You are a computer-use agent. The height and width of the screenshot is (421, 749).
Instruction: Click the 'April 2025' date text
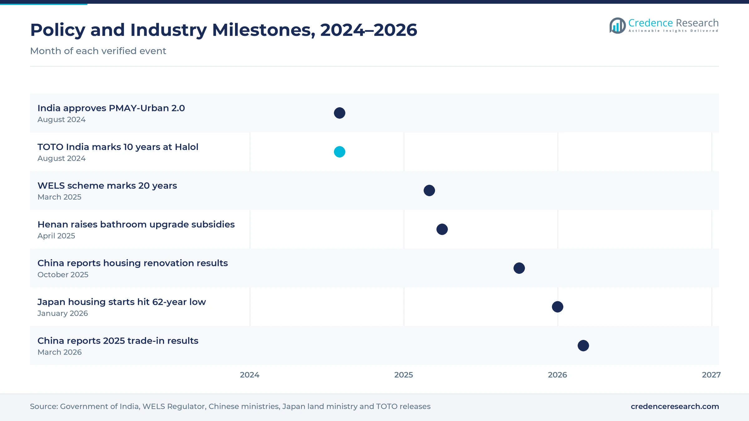[x=56, y=236]
